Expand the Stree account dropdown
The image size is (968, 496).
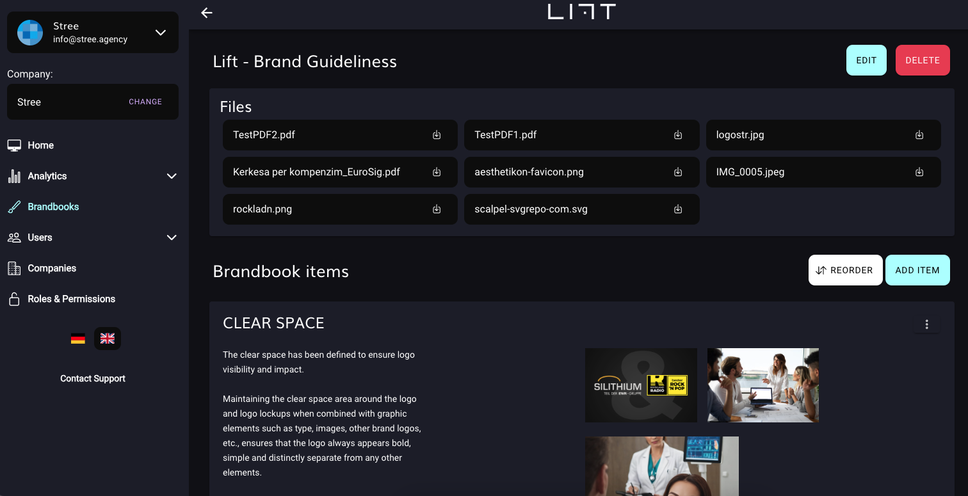[161, 33]
